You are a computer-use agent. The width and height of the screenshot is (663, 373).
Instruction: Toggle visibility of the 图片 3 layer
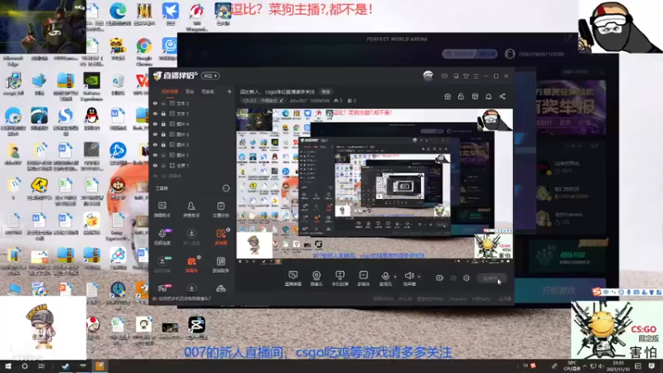pyautogui.click(x=155, y=134)
